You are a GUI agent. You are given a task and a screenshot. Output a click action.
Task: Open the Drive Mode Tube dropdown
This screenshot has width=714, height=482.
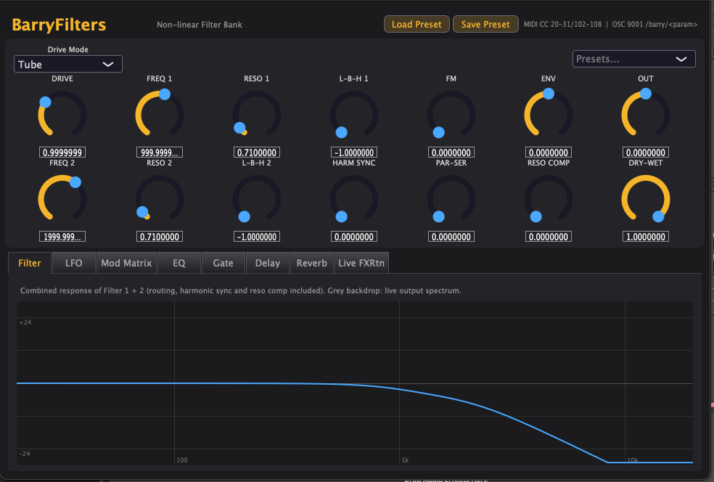click(x=68, y=64)
